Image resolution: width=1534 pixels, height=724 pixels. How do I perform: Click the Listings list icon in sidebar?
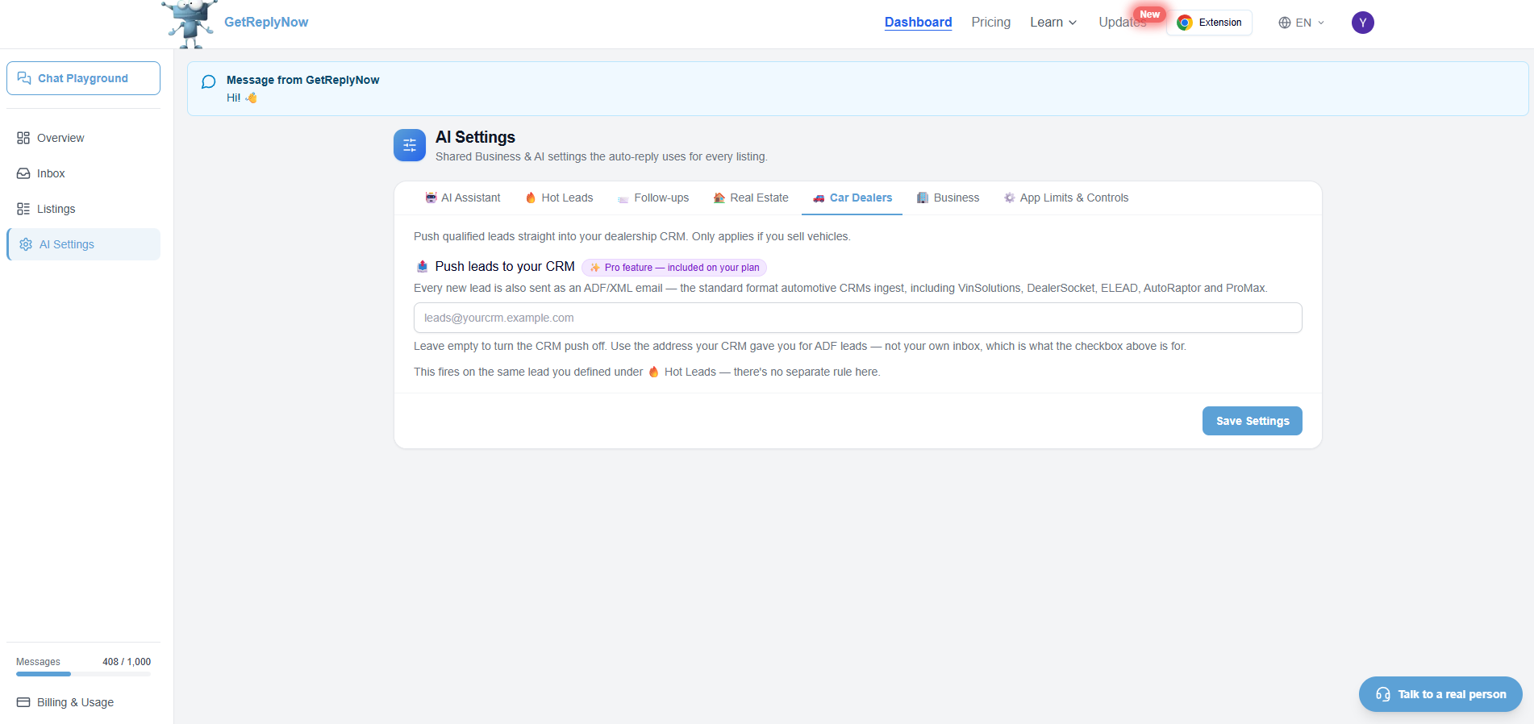(23, 209)
